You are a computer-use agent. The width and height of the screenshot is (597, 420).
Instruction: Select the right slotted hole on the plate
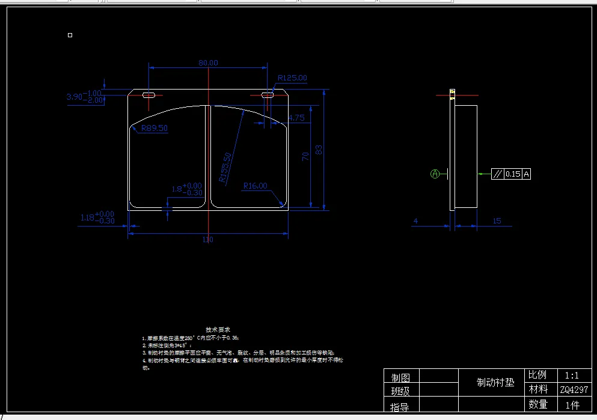(268, 95)
